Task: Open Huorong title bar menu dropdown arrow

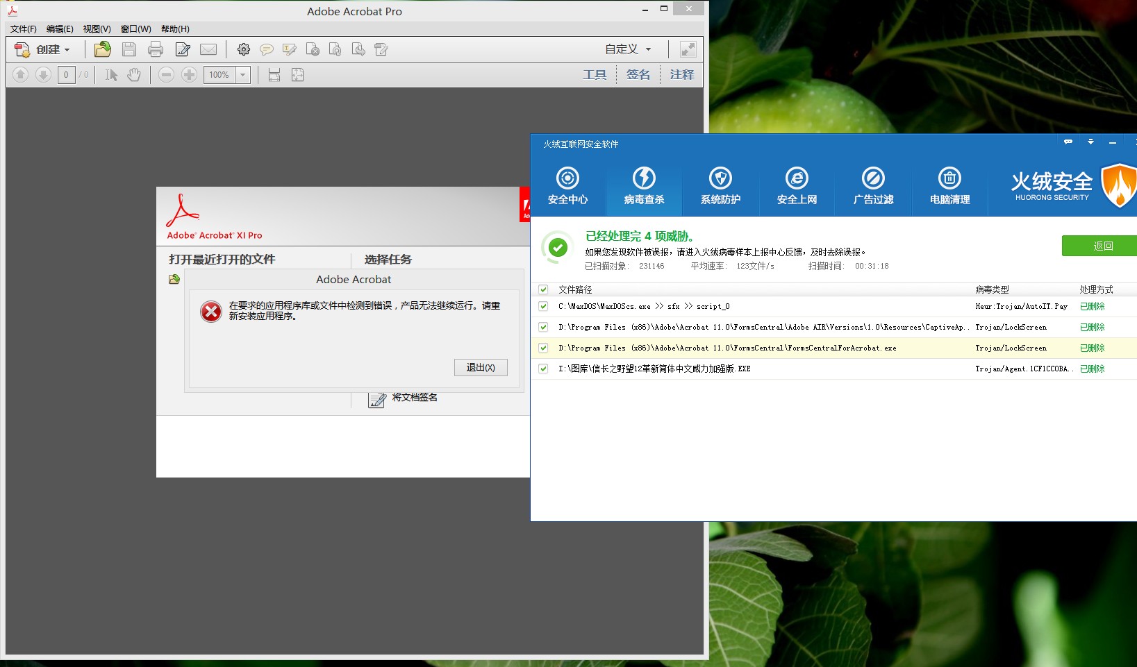Action: (x=1090, y=142)
